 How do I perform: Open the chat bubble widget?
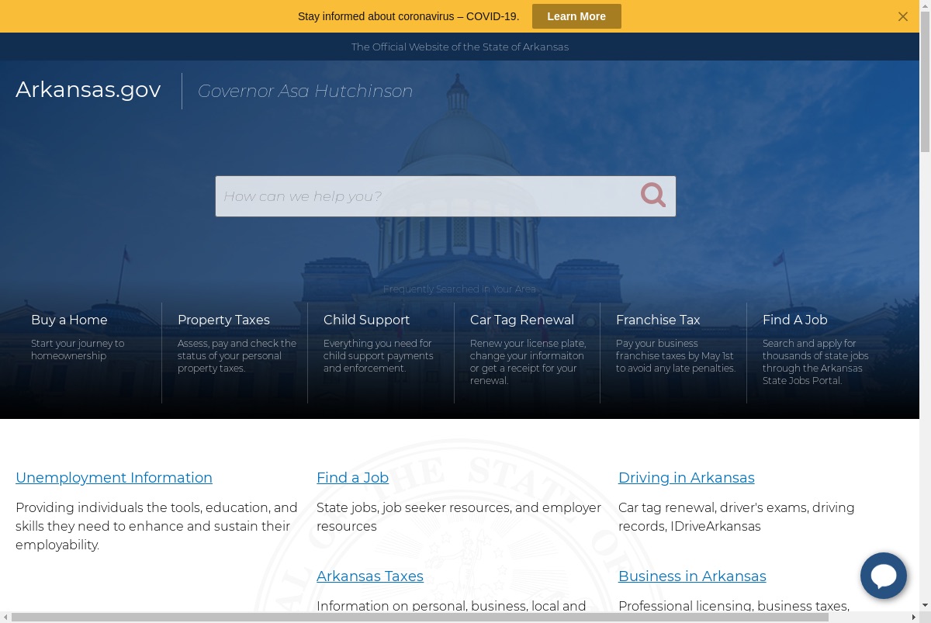pos(884,576)
